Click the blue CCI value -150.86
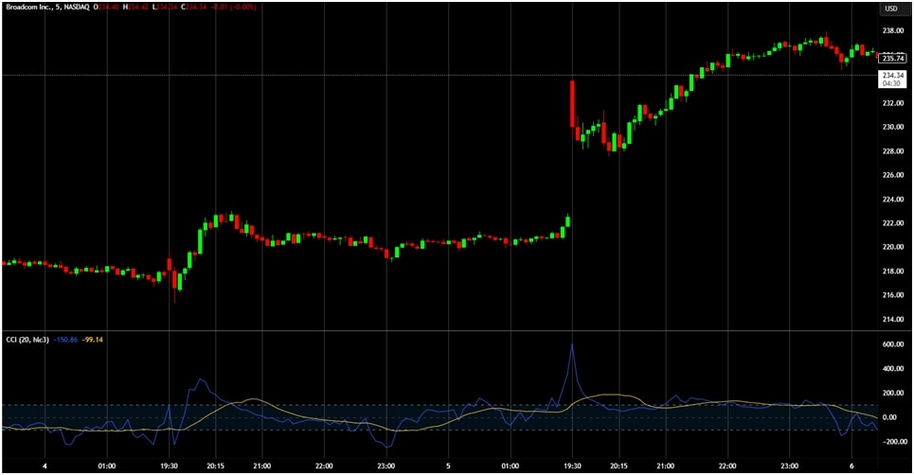 point(66,339)
